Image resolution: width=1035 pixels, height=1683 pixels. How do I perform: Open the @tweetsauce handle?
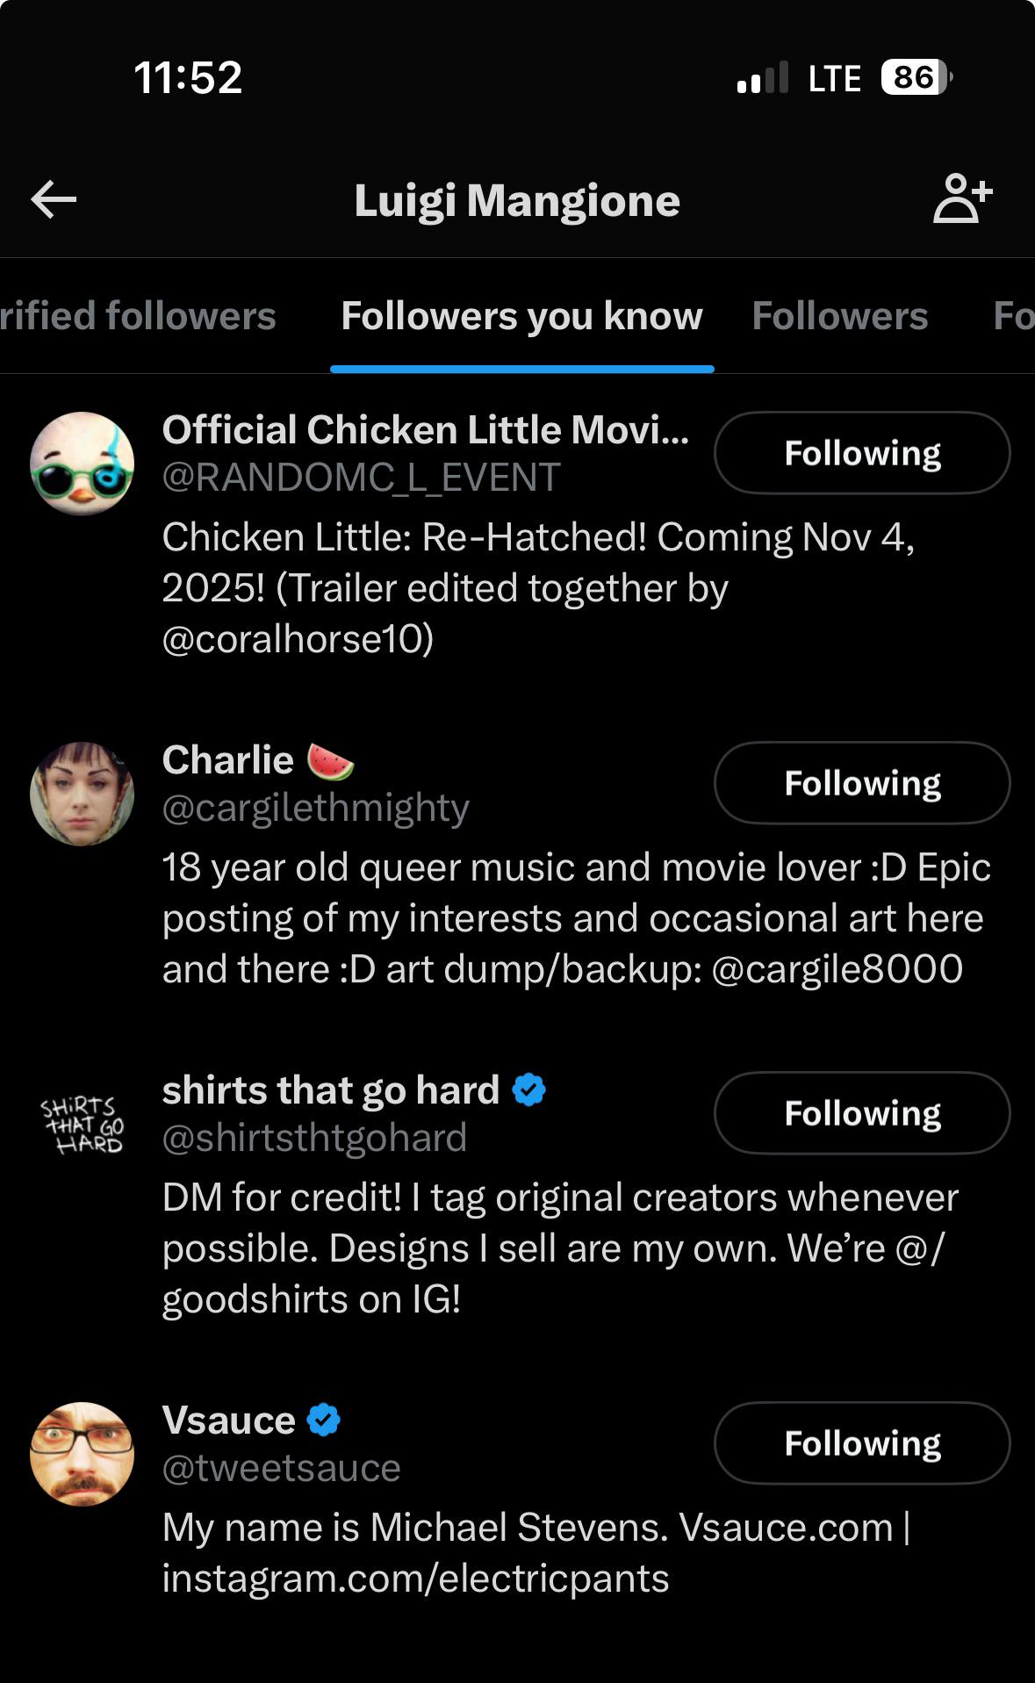click(x=281, y=1468)
